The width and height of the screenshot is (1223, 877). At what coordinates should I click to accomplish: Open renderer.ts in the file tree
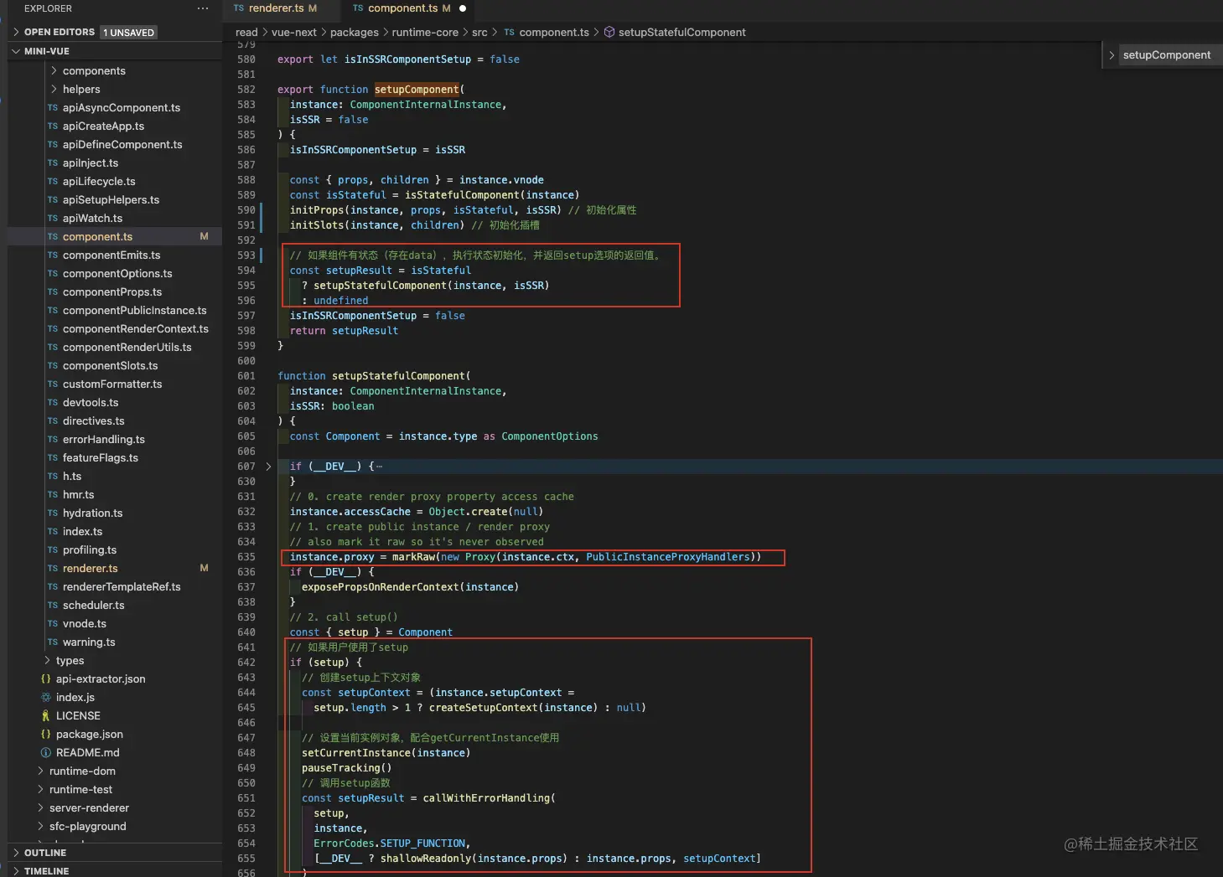pos(91,569)
